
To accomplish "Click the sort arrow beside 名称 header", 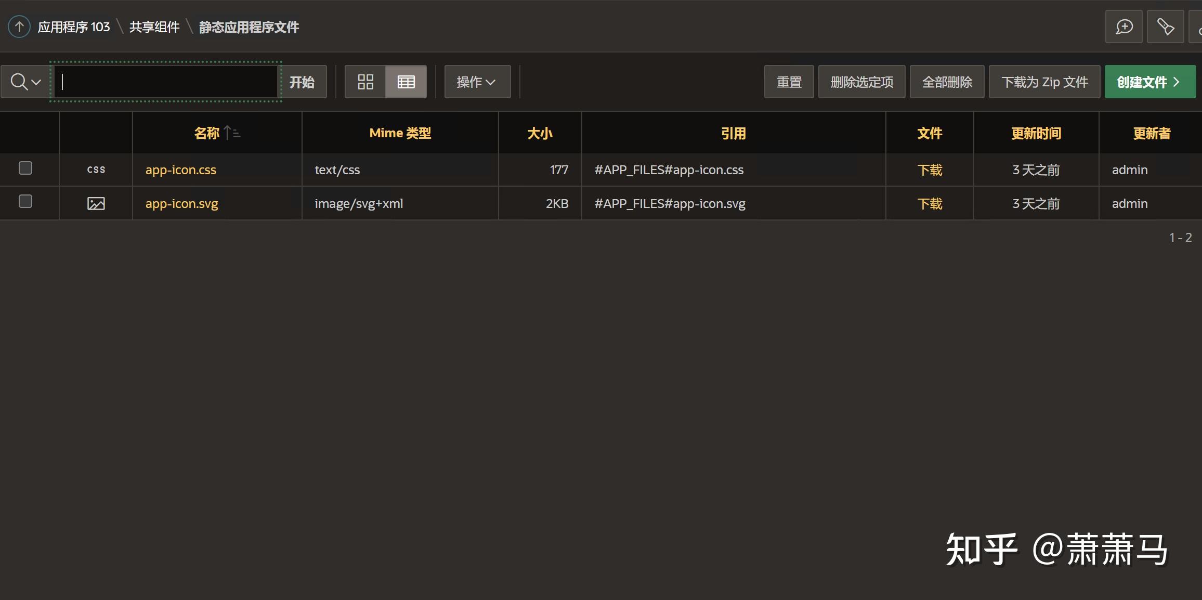I will pyautogui.click(x=232, y=133).
